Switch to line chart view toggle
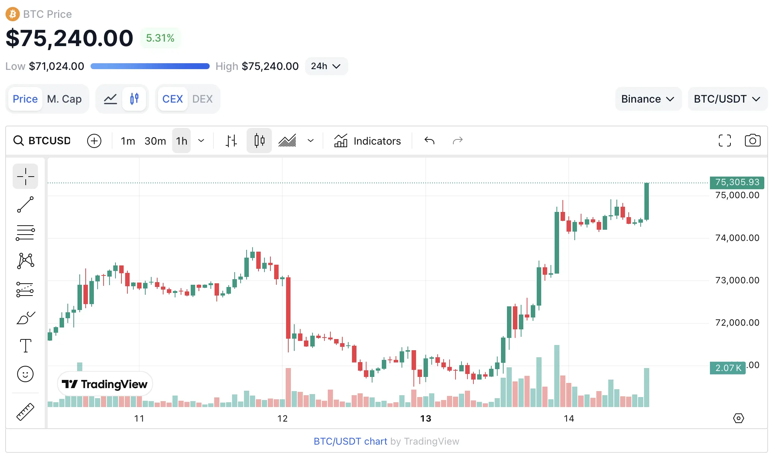This screenshot has height=458, width=774. [110, 99]
